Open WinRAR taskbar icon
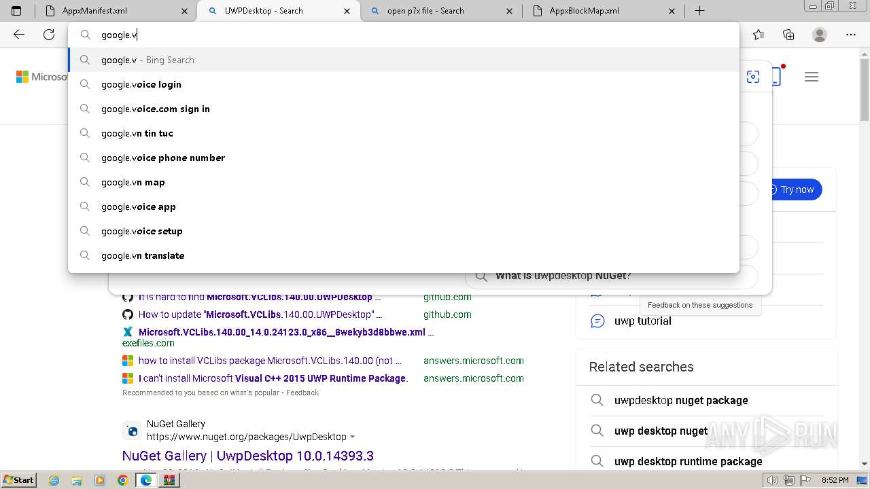This screenshot has width=870, height=489. tap(169, 480)
